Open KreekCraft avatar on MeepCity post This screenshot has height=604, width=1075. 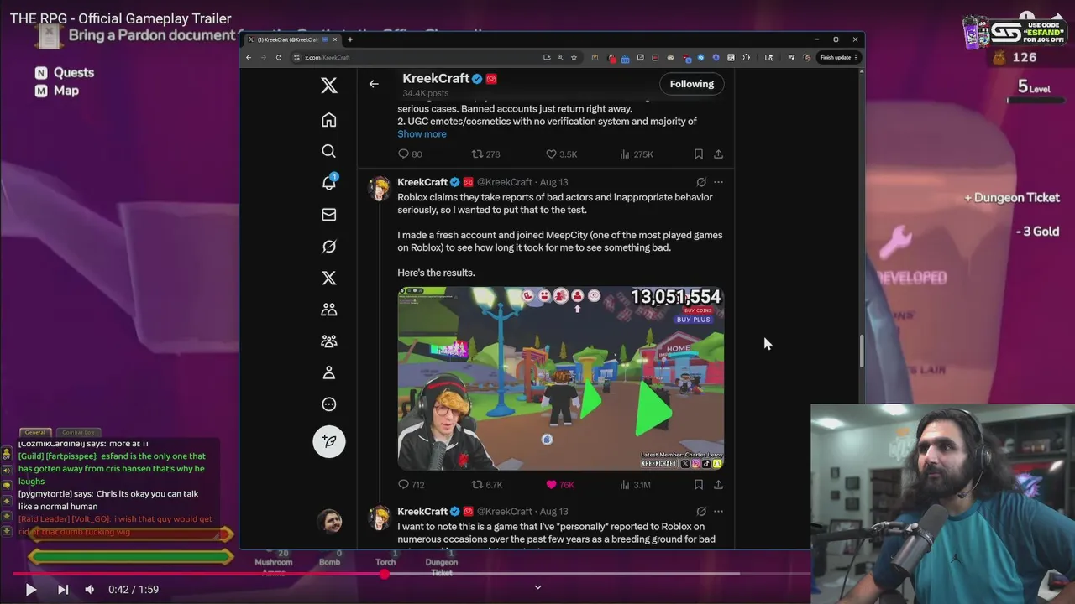click(x=380, y=188)
